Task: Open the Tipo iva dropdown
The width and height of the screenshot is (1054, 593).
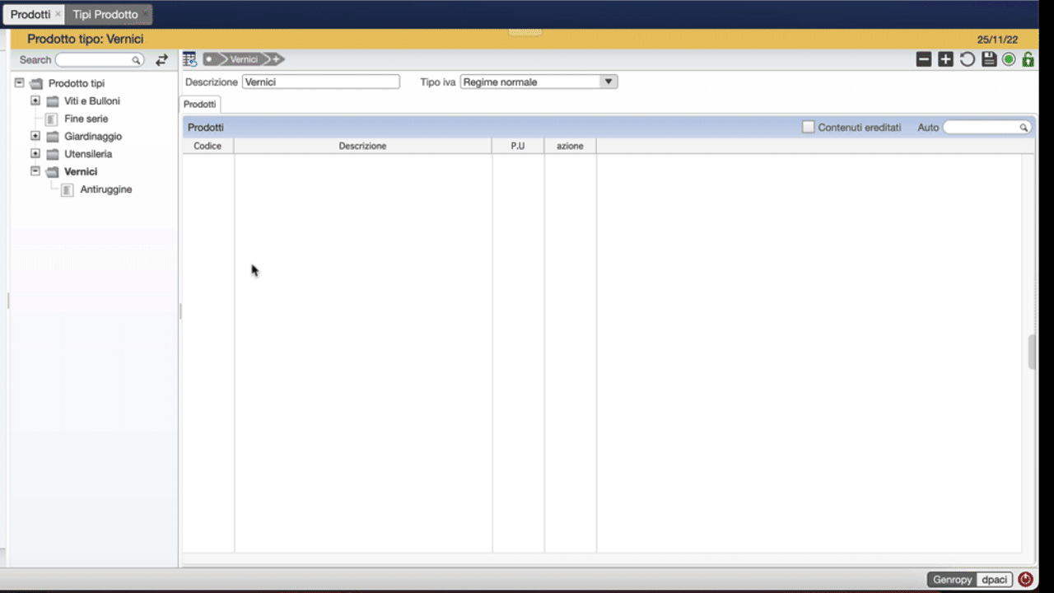Action: pyautogui.click(x=609, y=82)
